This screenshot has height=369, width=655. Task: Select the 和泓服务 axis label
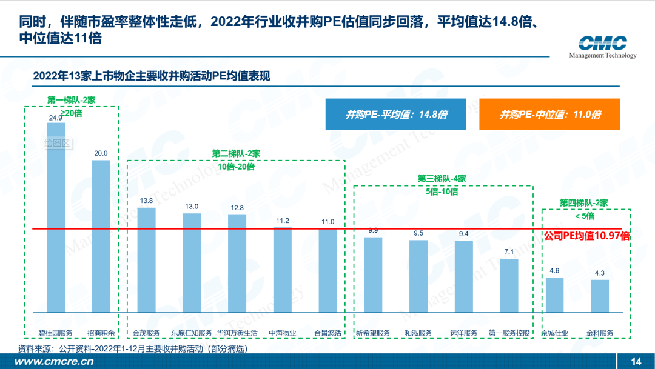(x=418, y=333)
